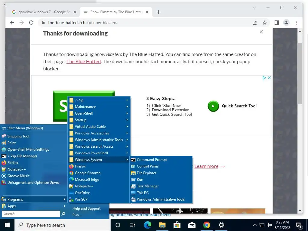Expand the Windows Ease of Access folder
The height and width of the screenshot is (231, 308).
click(99, 146)
